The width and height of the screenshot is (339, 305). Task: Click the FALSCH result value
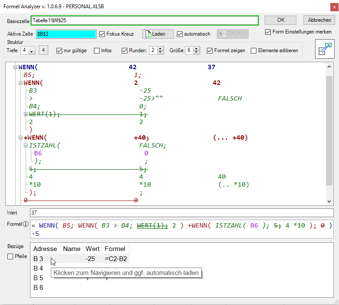coord(230,98)
